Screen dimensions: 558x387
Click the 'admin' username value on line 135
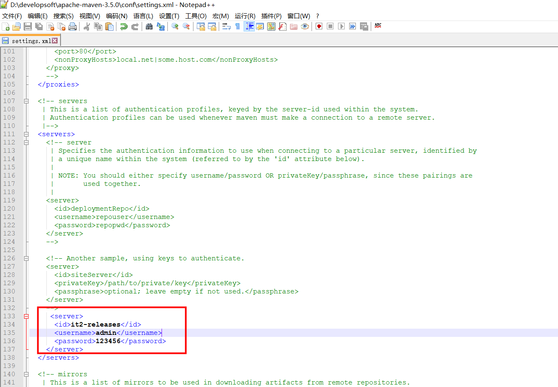[x=106, y=333]
